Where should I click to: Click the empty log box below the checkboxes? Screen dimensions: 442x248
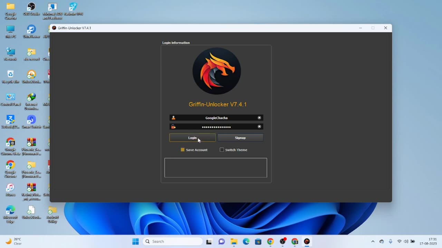coord(216,168)
